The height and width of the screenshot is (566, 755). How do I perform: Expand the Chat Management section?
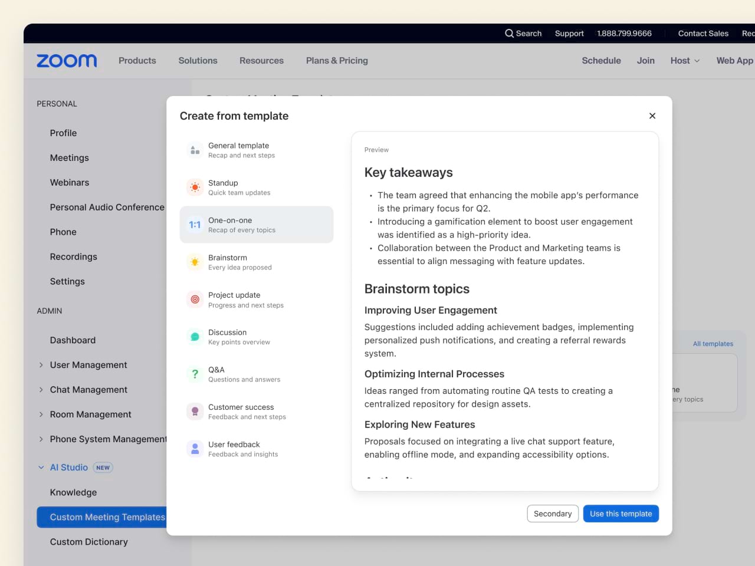click(41, 390)
